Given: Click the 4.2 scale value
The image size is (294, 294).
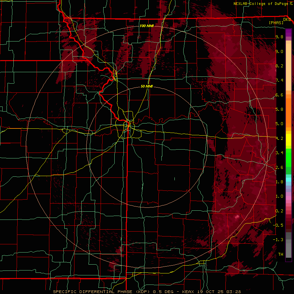Looking at the screenshot, I should (279, 139).
